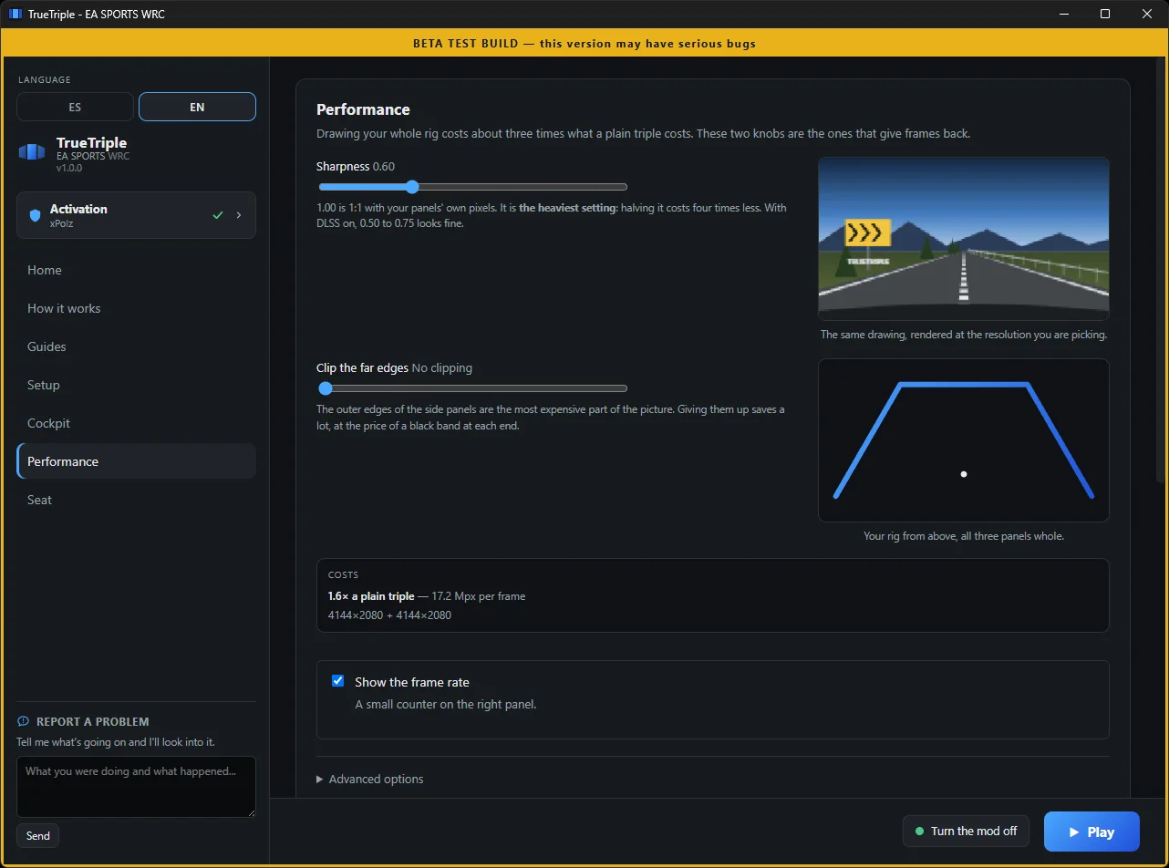Click the 'REPORT A PROBLEM' heading
Image resolution: width=1169 pixels, height=868 pixels.
pyautogui.click(x=92, y=721)
